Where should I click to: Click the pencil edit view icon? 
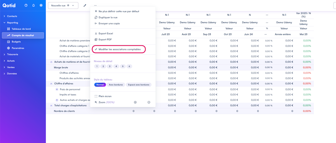[x=85, y=5]
